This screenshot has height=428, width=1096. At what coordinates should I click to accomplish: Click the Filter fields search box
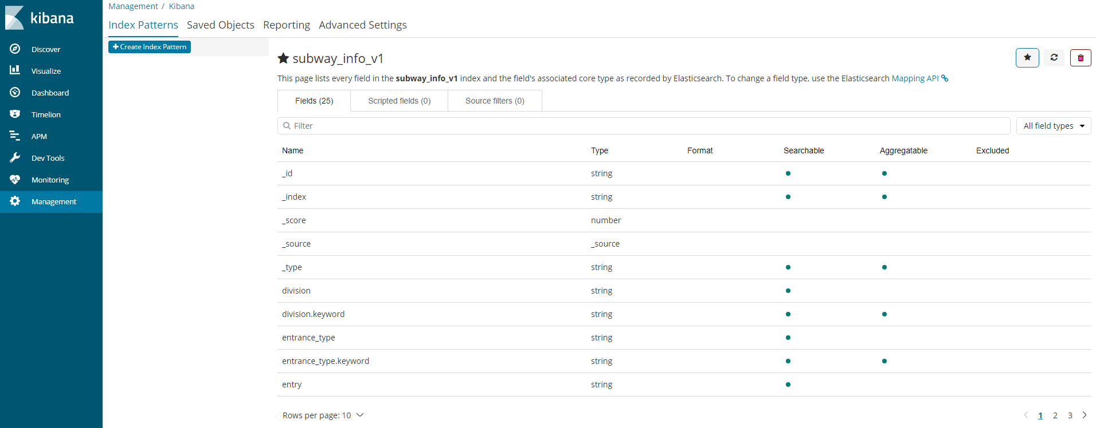pos(643,126)
